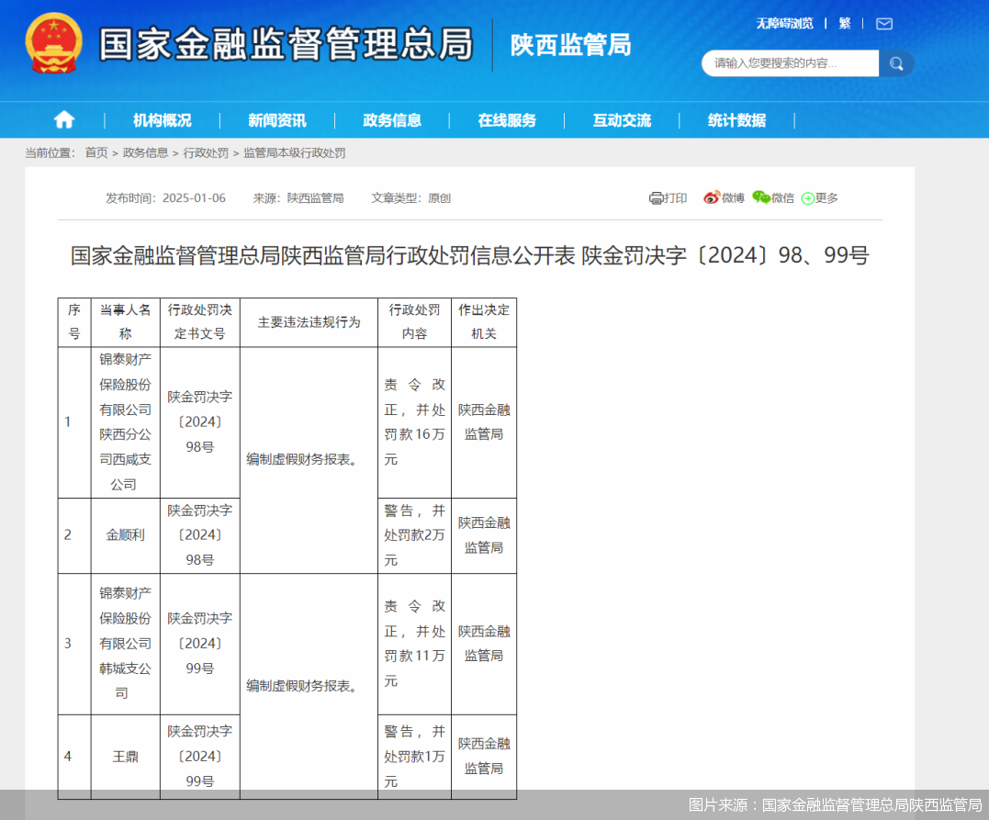Click row 1 penalty 罚款16万元 cell
Viewport: 989px width, 820px height.
(414, 422)
